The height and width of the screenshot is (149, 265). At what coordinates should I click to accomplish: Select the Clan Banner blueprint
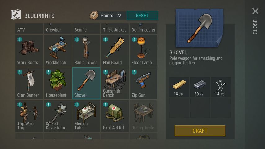click(x=29, y=83)
